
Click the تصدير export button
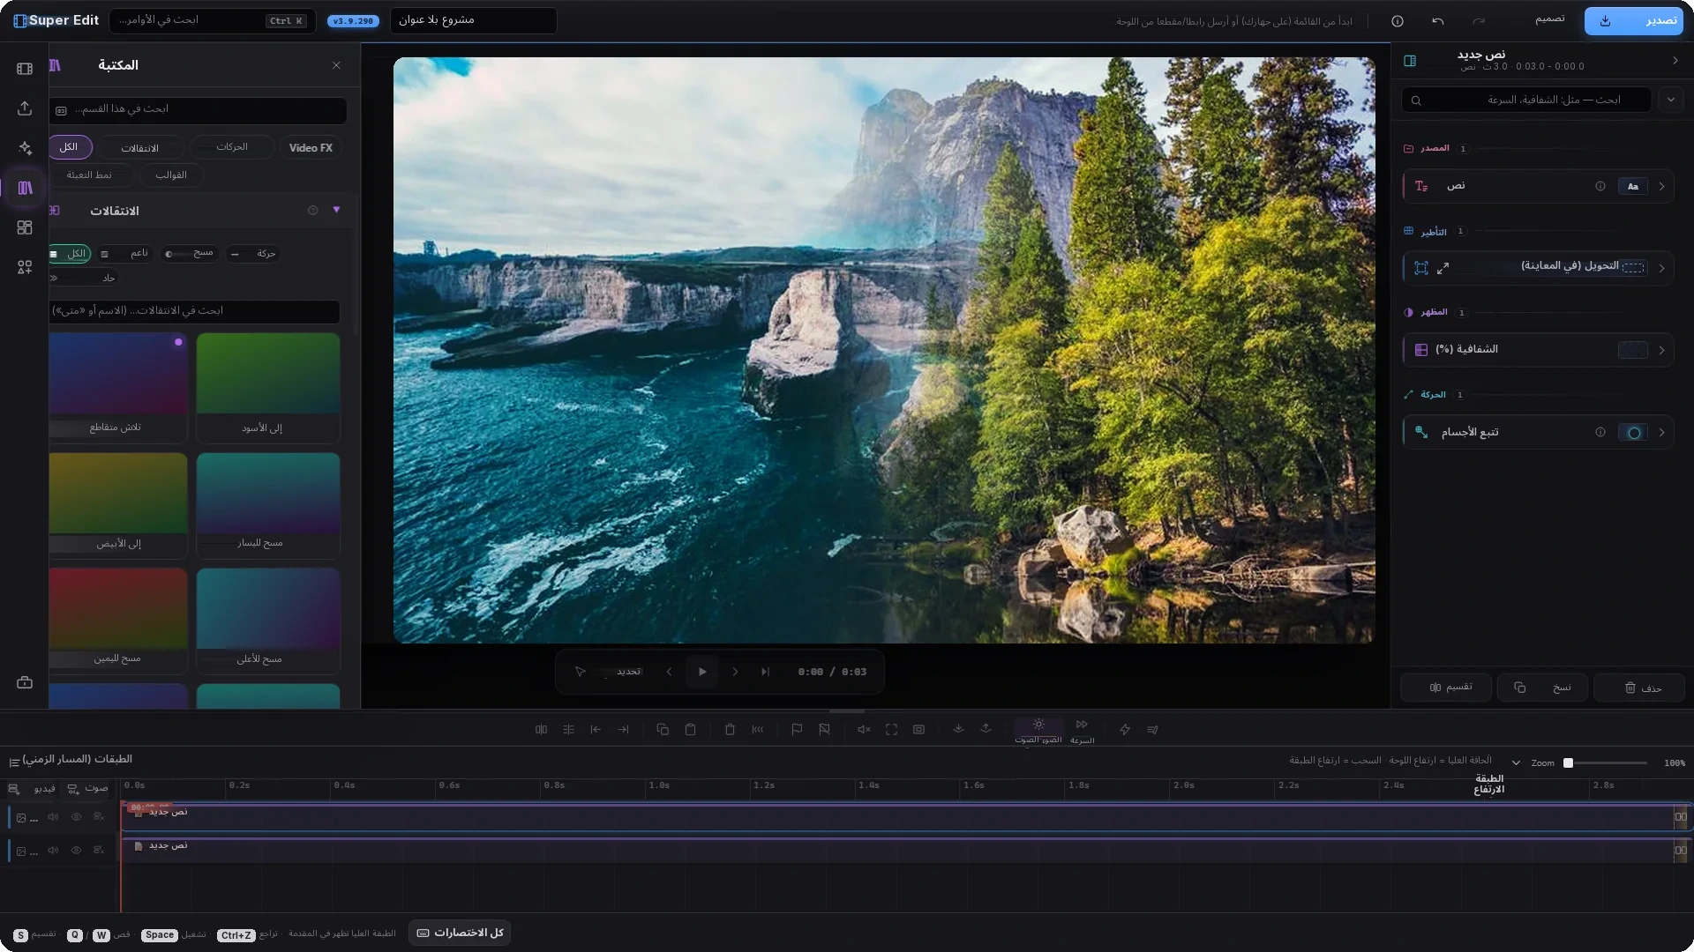(1633, 20)
